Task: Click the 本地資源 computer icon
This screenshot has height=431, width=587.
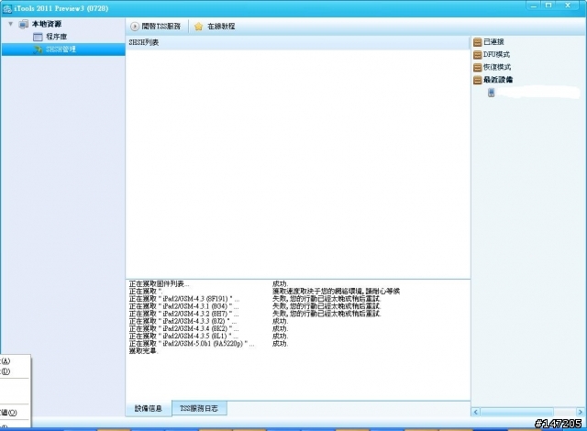Action: click(x=23, y=24)
